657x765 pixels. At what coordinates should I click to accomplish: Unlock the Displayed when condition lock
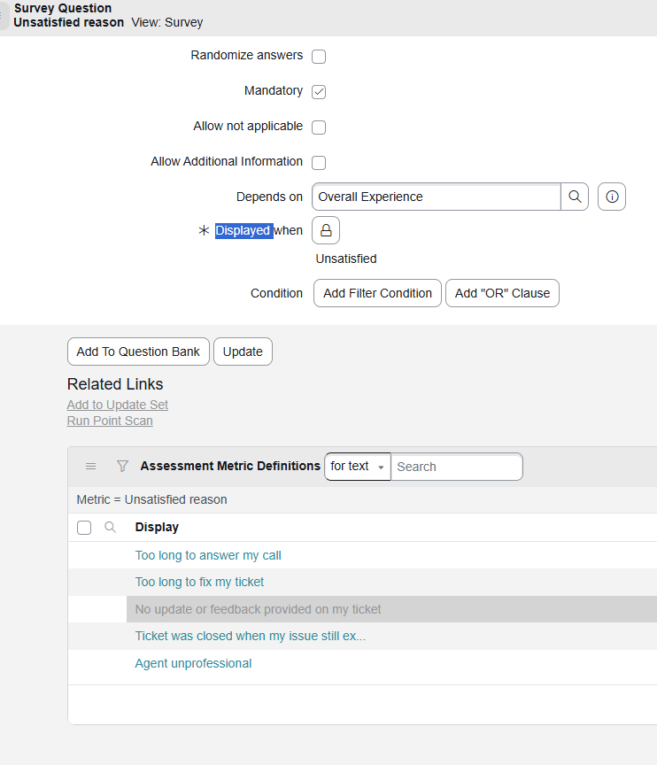325,229
